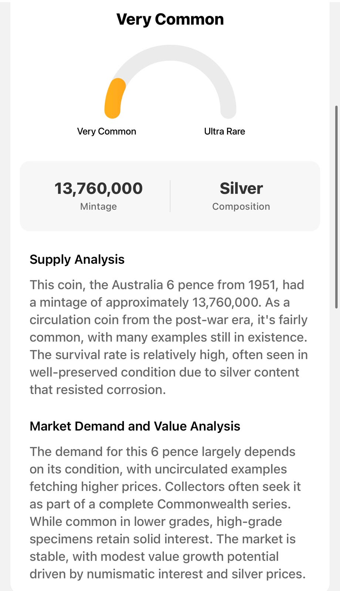
Task: Tap the "Very Common" label under the gauge
Action: [106, 131]
